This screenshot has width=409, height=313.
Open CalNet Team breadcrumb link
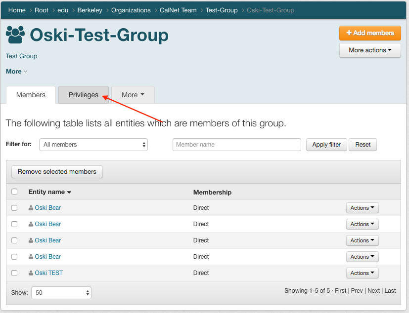(178, 10)
